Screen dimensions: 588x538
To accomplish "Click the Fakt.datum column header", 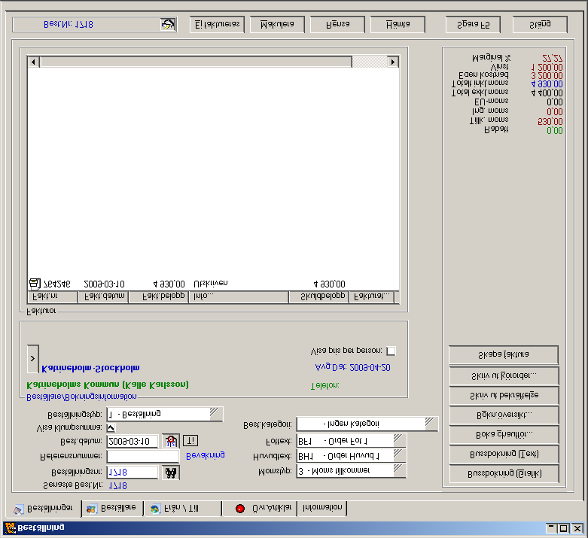I will (x=103, y=296).
